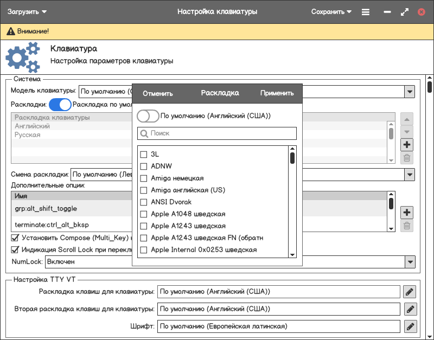
Task: Click pencil icon for second TTY keyboard layout
Action: 410,309
